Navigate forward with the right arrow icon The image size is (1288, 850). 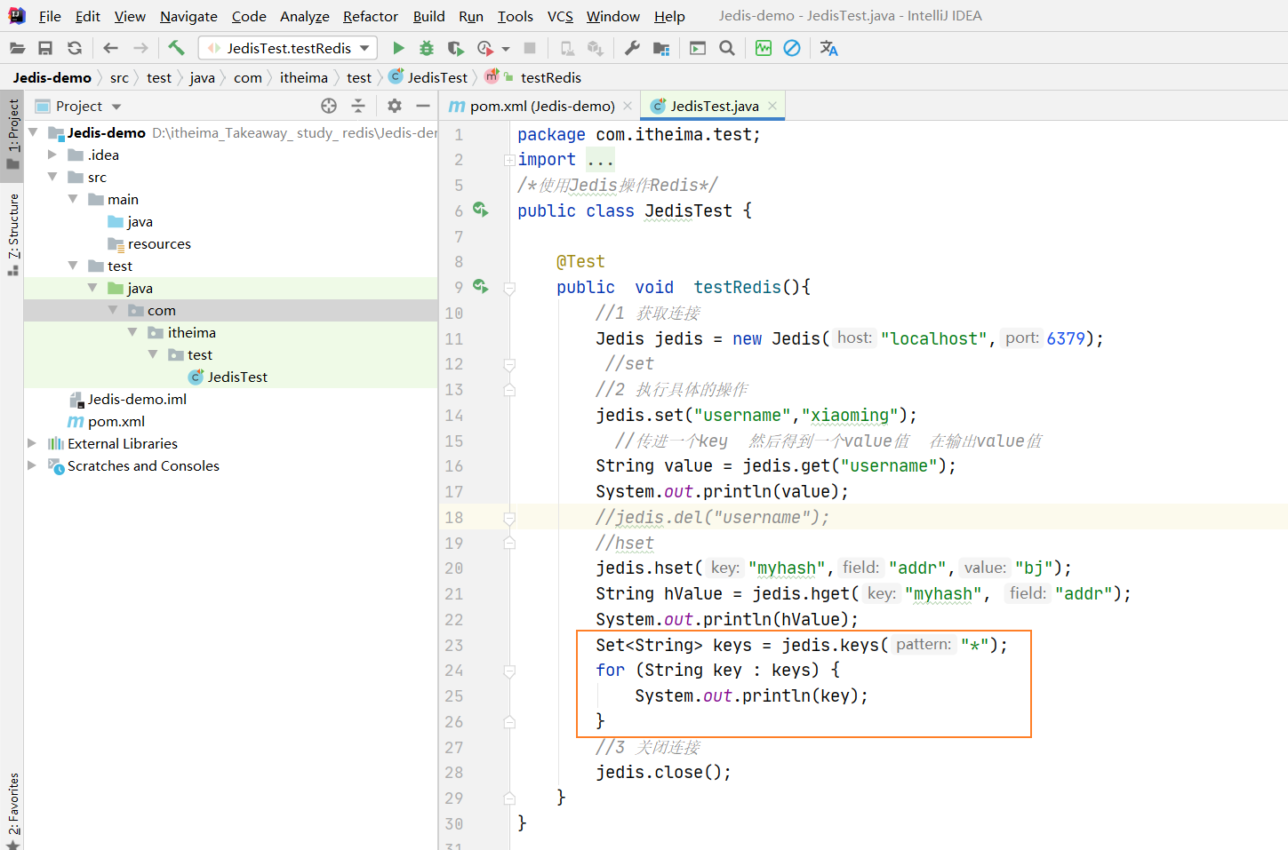pyautogui.click(x=140, y=48)
